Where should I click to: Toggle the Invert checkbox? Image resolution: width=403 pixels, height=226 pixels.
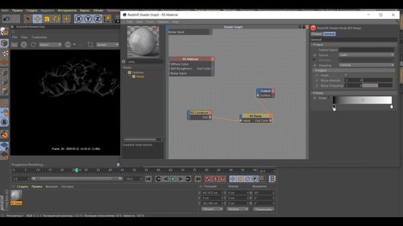click(346, 75)
